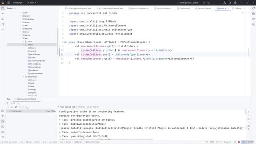Image resolution: width=256 pixels, height=144 pixels.
Task: Expand the base folder in project tree
Action: pyautogui.click(x=23, y=42)
